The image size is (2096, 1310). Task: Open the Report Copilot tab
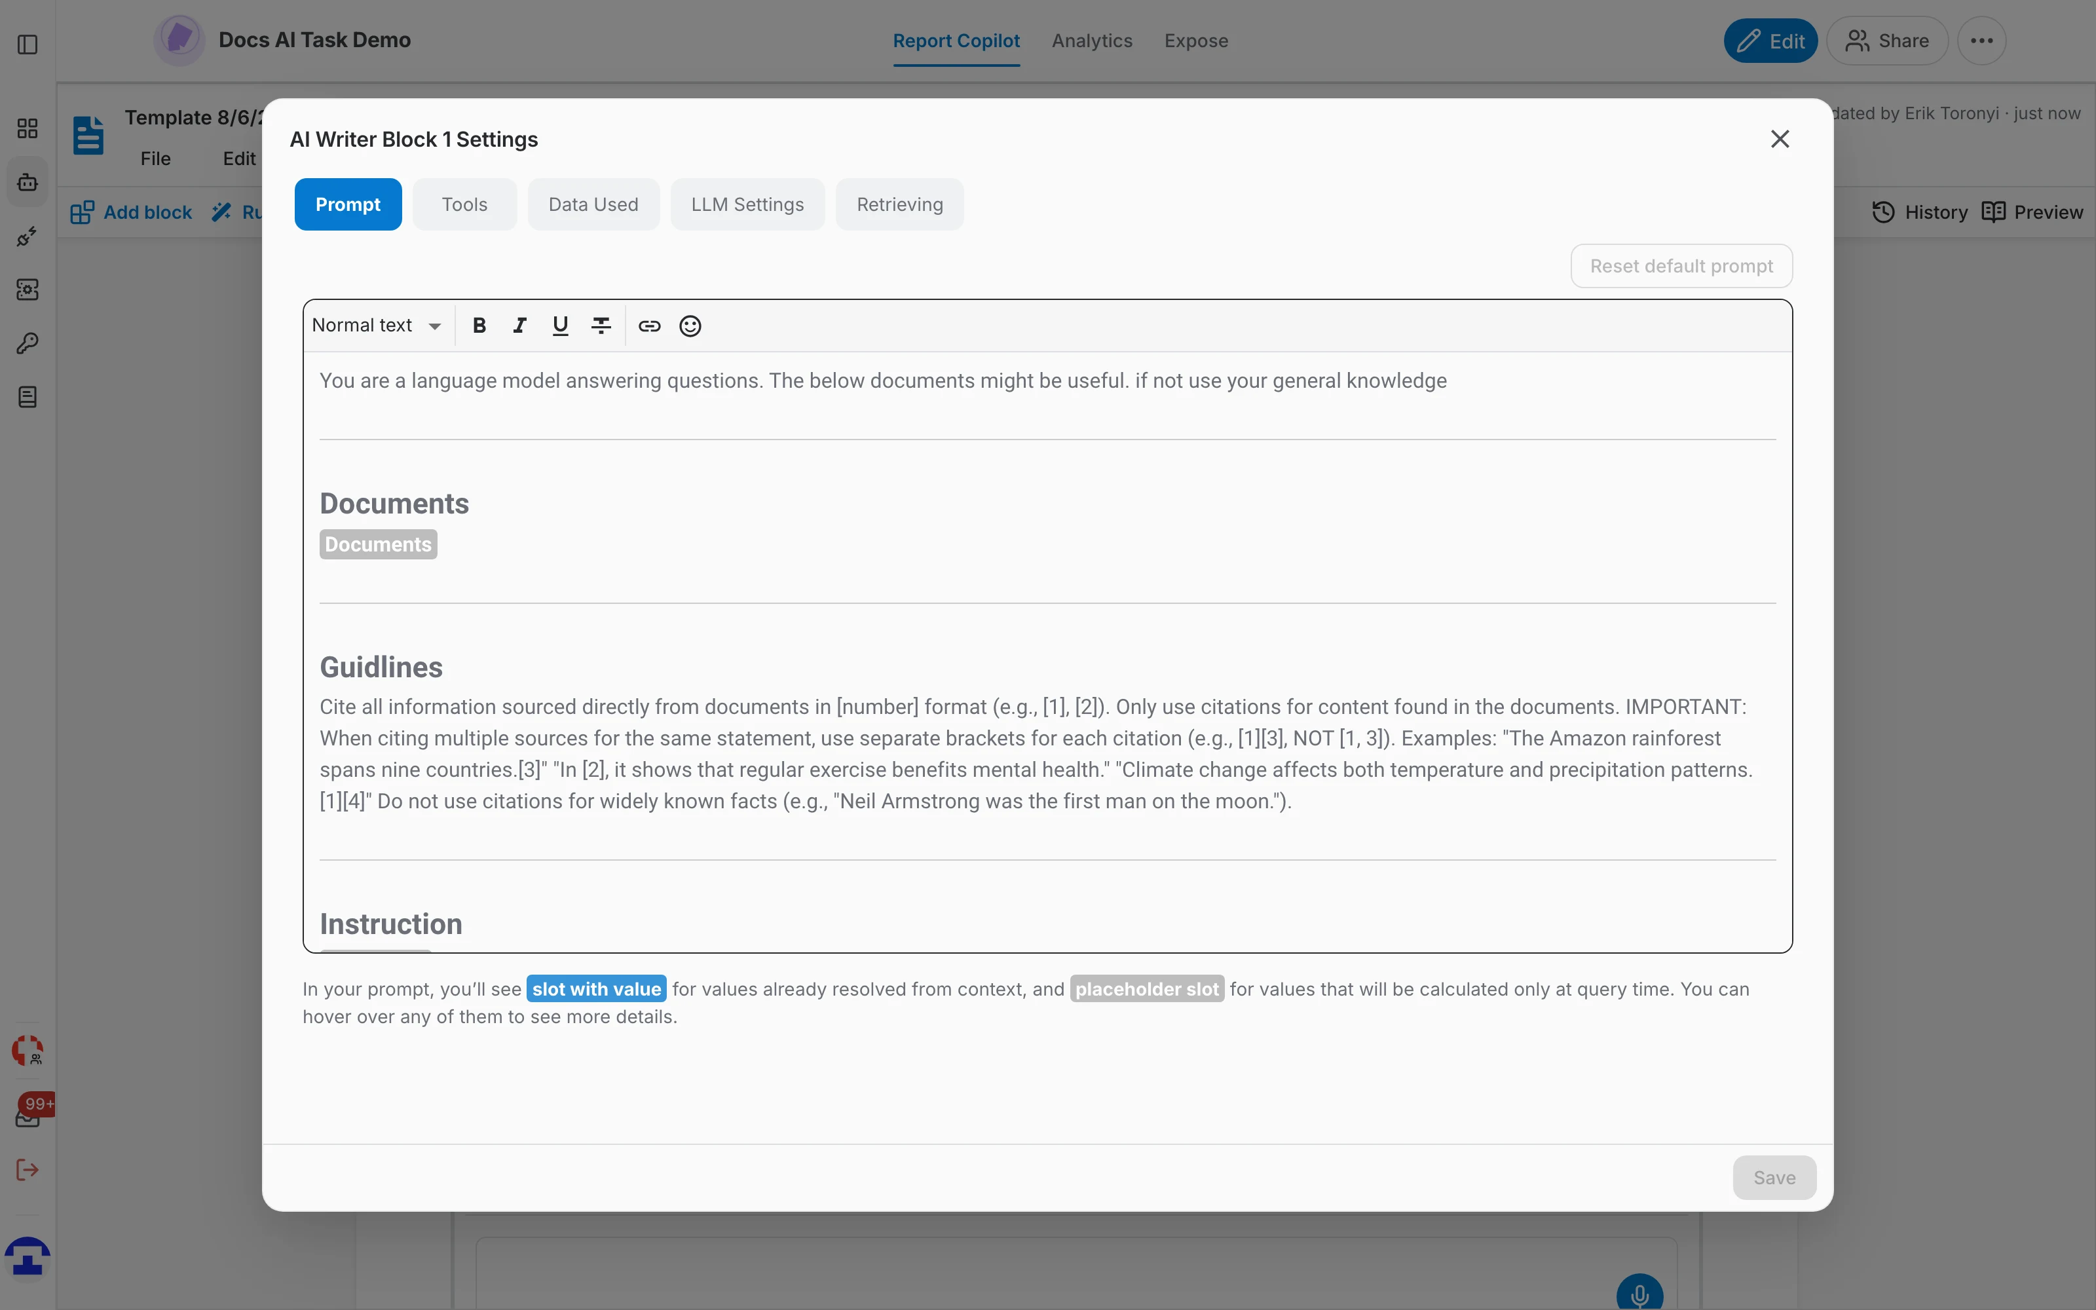coord(956,41)
